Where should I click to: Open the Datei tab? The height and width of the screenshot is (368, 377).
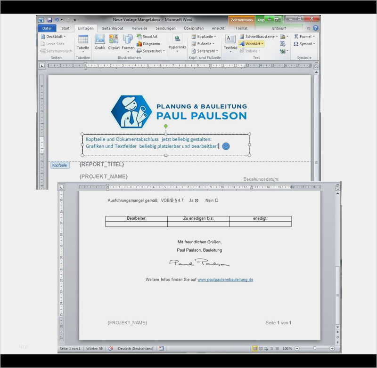point(47,28)
